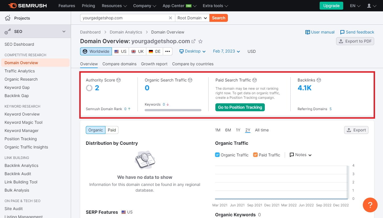Select the Overview tab

point(89,64)
